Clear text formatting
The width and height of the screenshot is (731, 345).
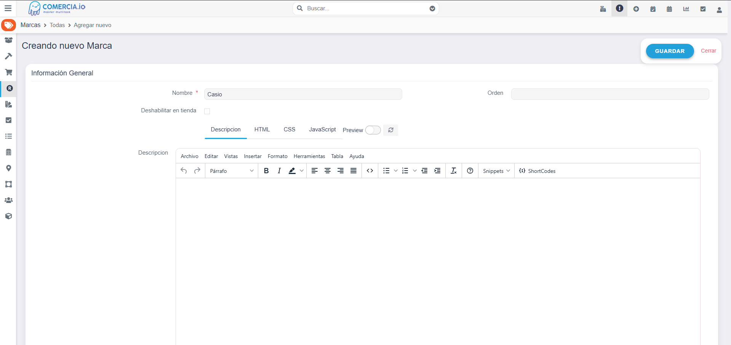[x=454, y=171]
